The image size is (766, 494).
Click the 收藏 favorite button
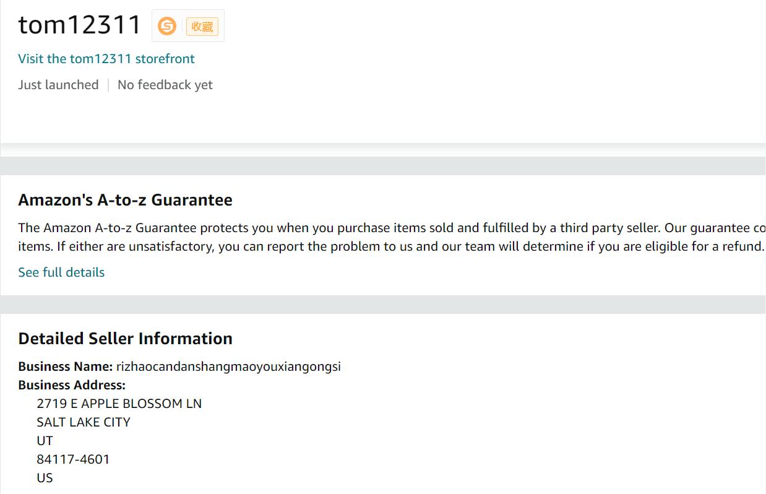pyautogui.click(x=202, y=27)
